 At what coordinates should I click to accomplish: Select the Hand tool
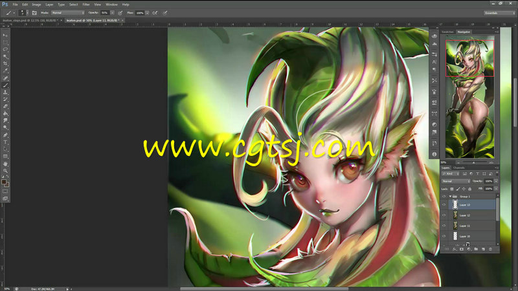(5, 164)
